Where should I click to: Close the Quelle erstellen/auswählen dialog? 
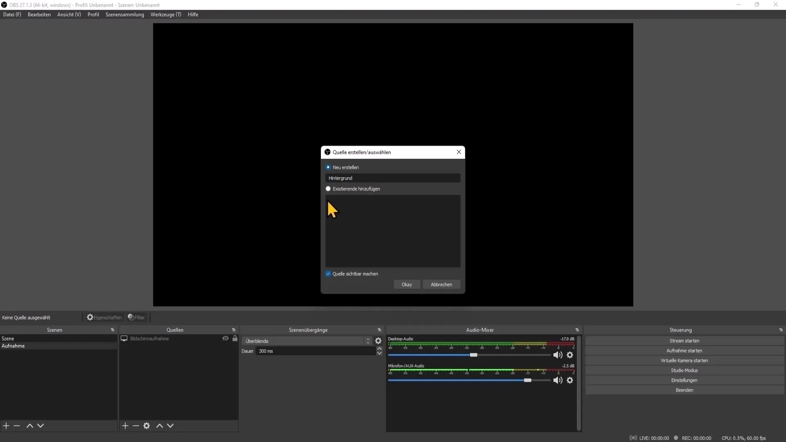[x=459, y=152]
